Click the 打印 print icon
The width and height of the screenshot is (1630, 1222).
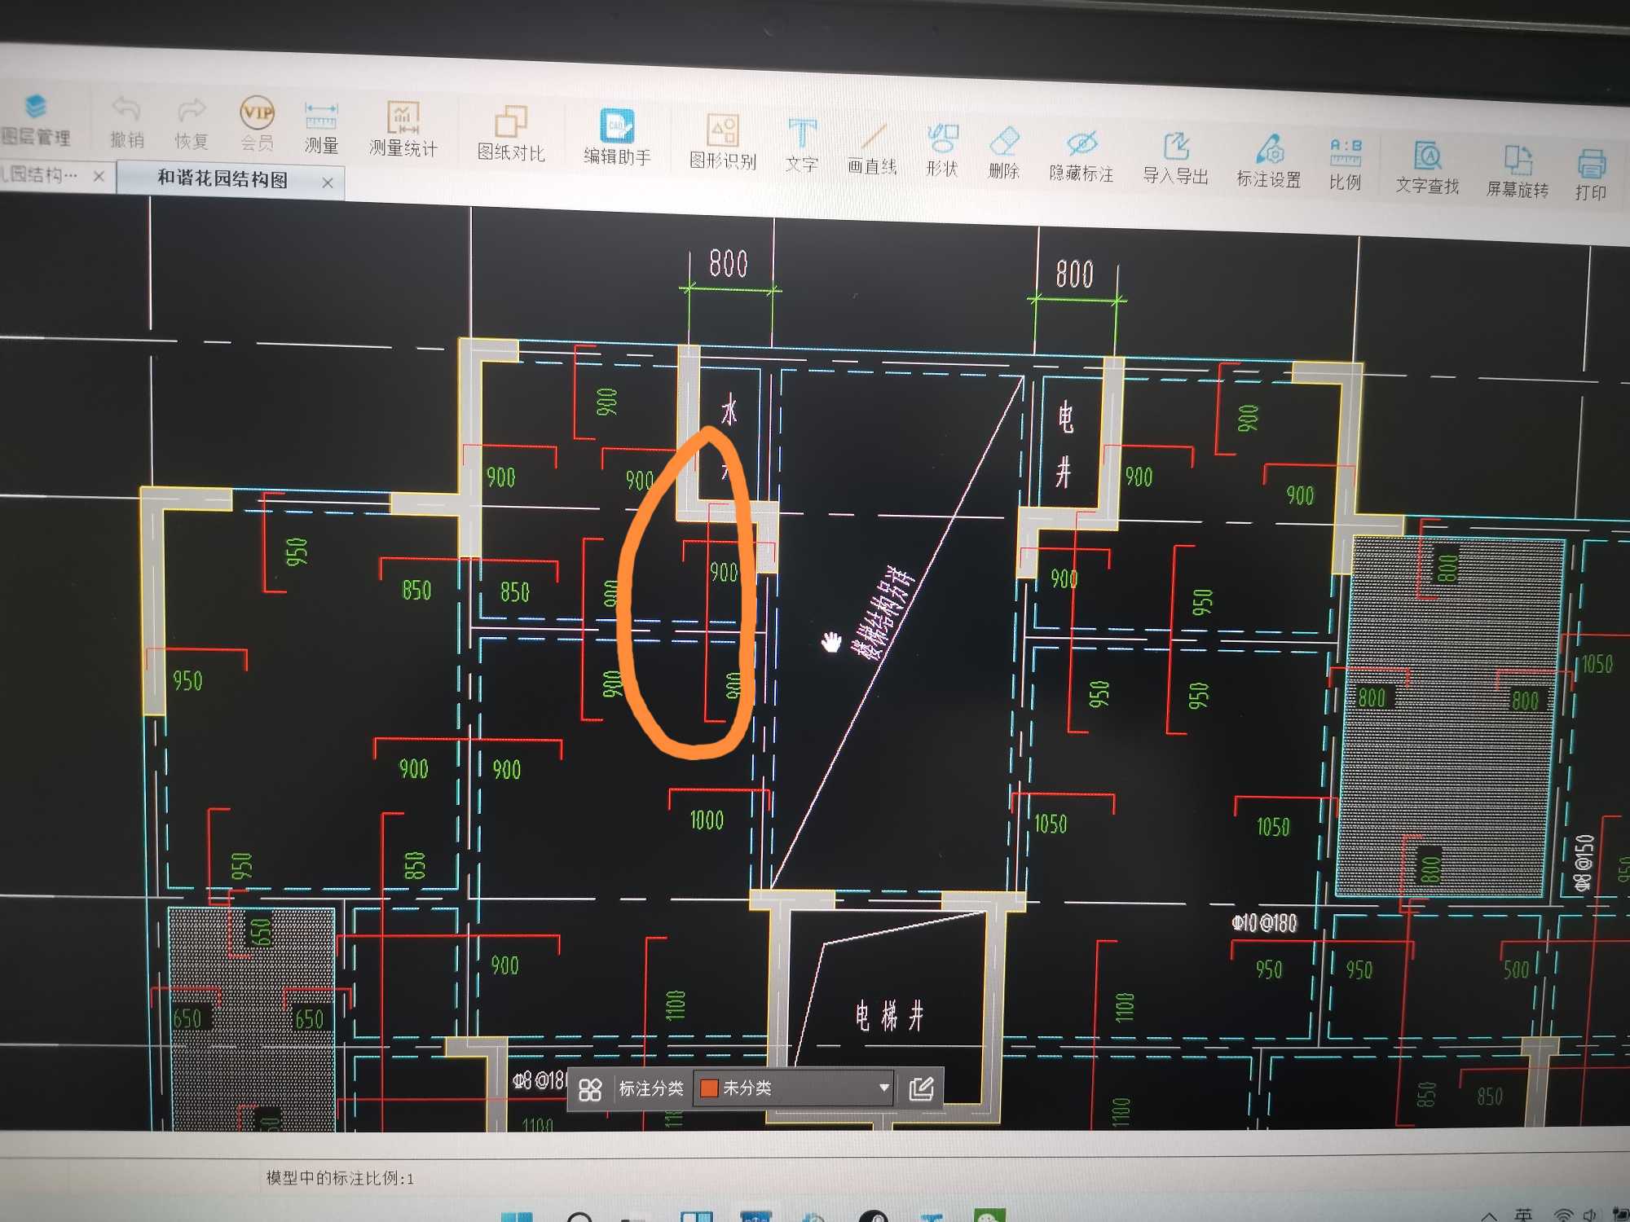(1591, 175)
